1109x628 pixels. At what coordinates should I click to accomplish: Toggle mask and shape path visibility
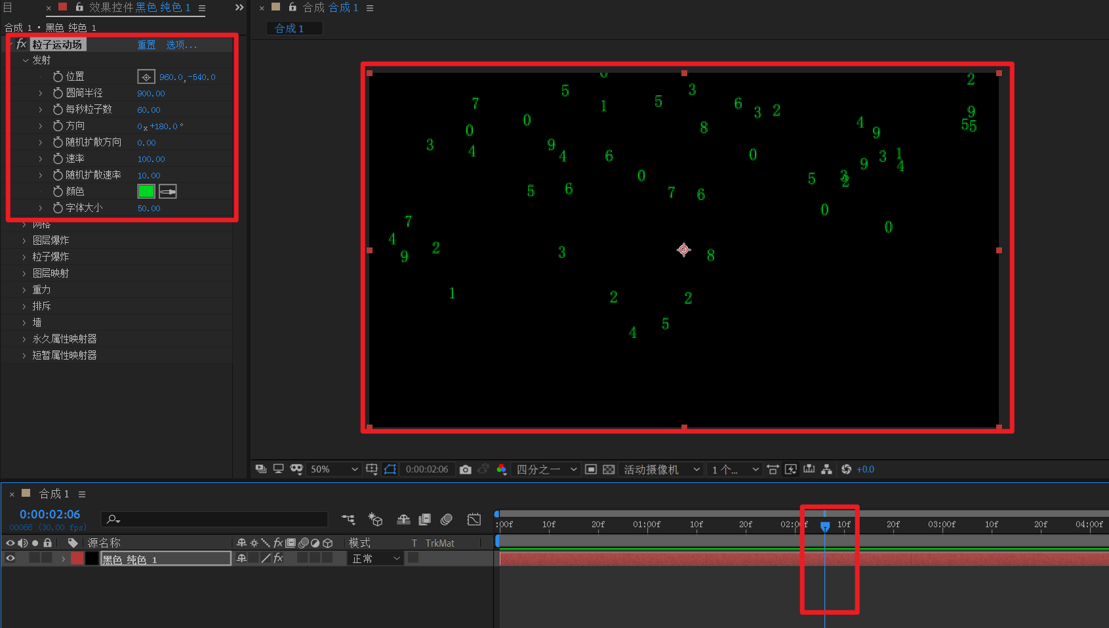tap(390, 469)
